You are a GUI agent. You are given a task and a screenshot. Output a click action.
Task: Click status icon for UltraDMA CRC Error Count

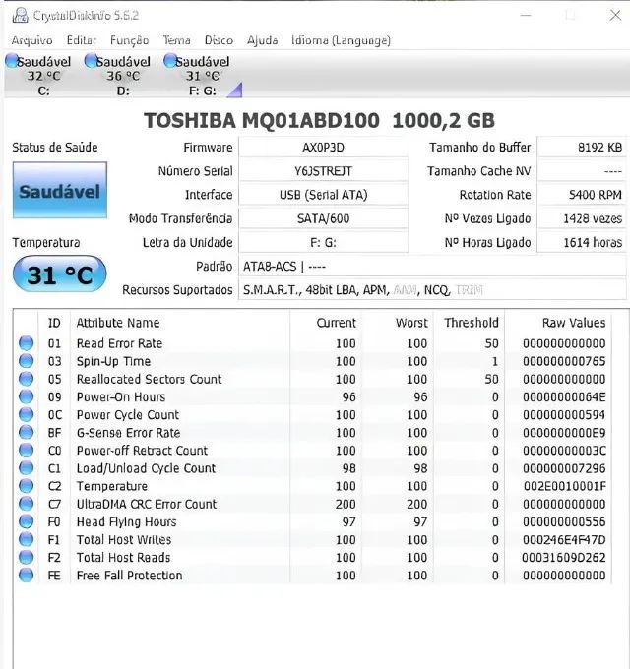coord(26,505)
